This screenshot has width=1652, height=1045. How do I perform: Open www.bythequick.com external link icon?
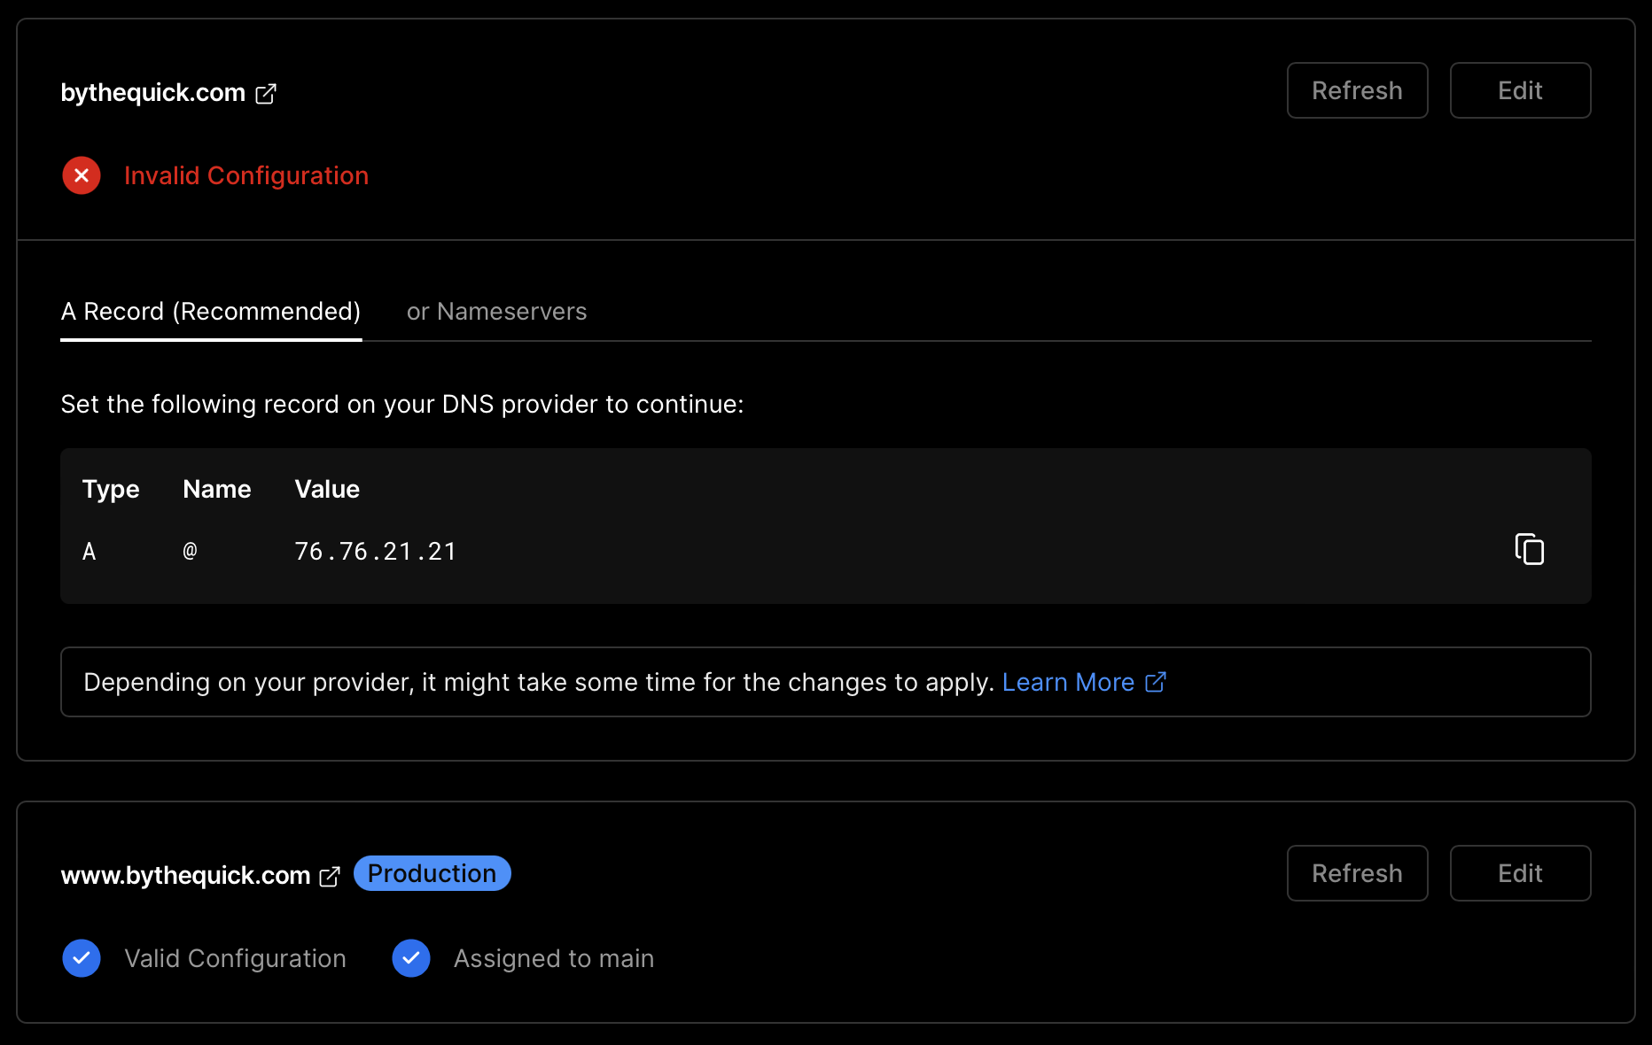[330, 876]
